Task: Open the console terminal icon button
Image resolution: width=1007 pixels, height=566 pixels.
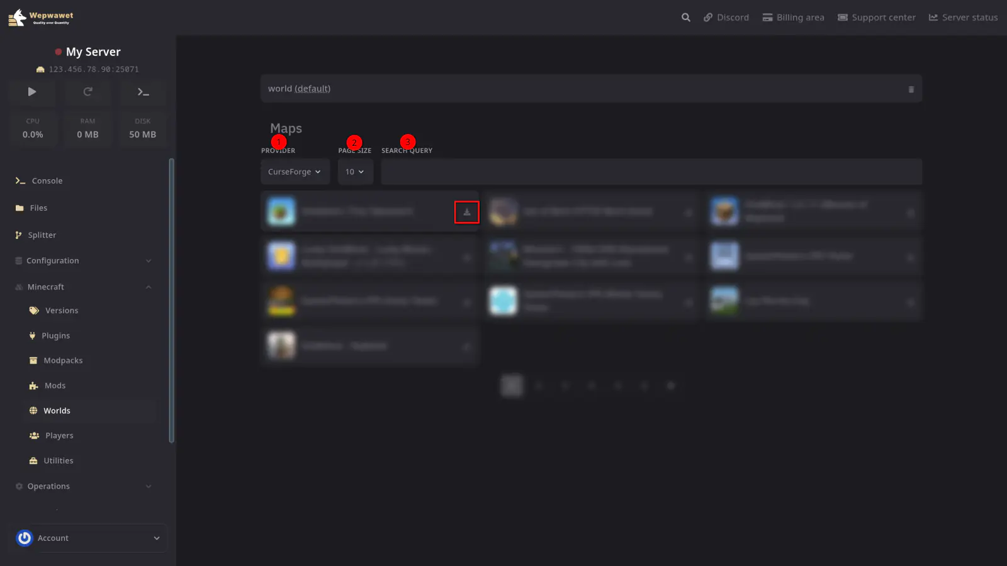Action: coord(143,92)
